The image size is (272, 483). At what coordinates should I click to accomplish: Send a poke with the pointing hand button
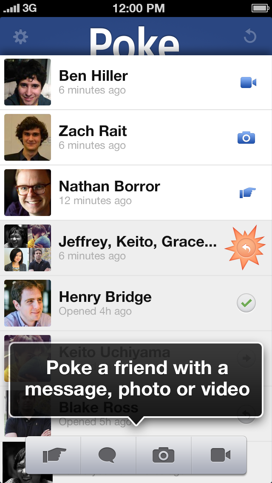[54, 456]
